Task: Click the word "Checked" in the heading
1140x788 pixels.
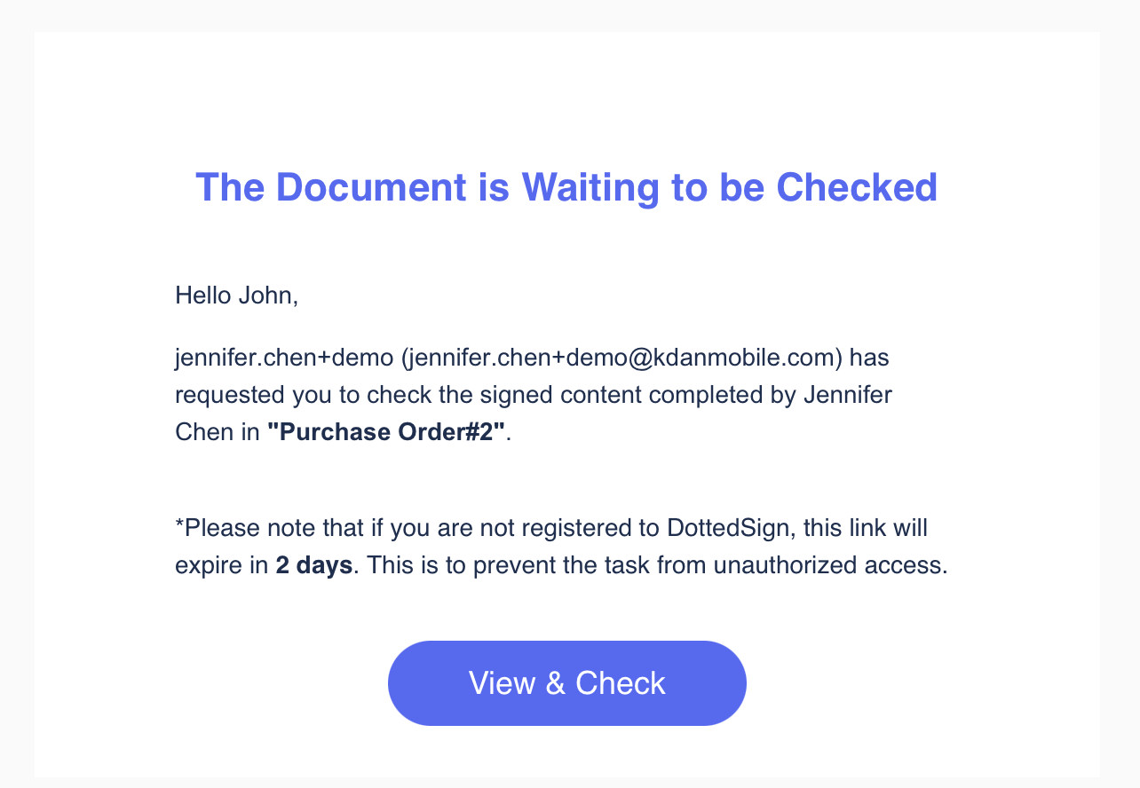Action: coord(857,187)
